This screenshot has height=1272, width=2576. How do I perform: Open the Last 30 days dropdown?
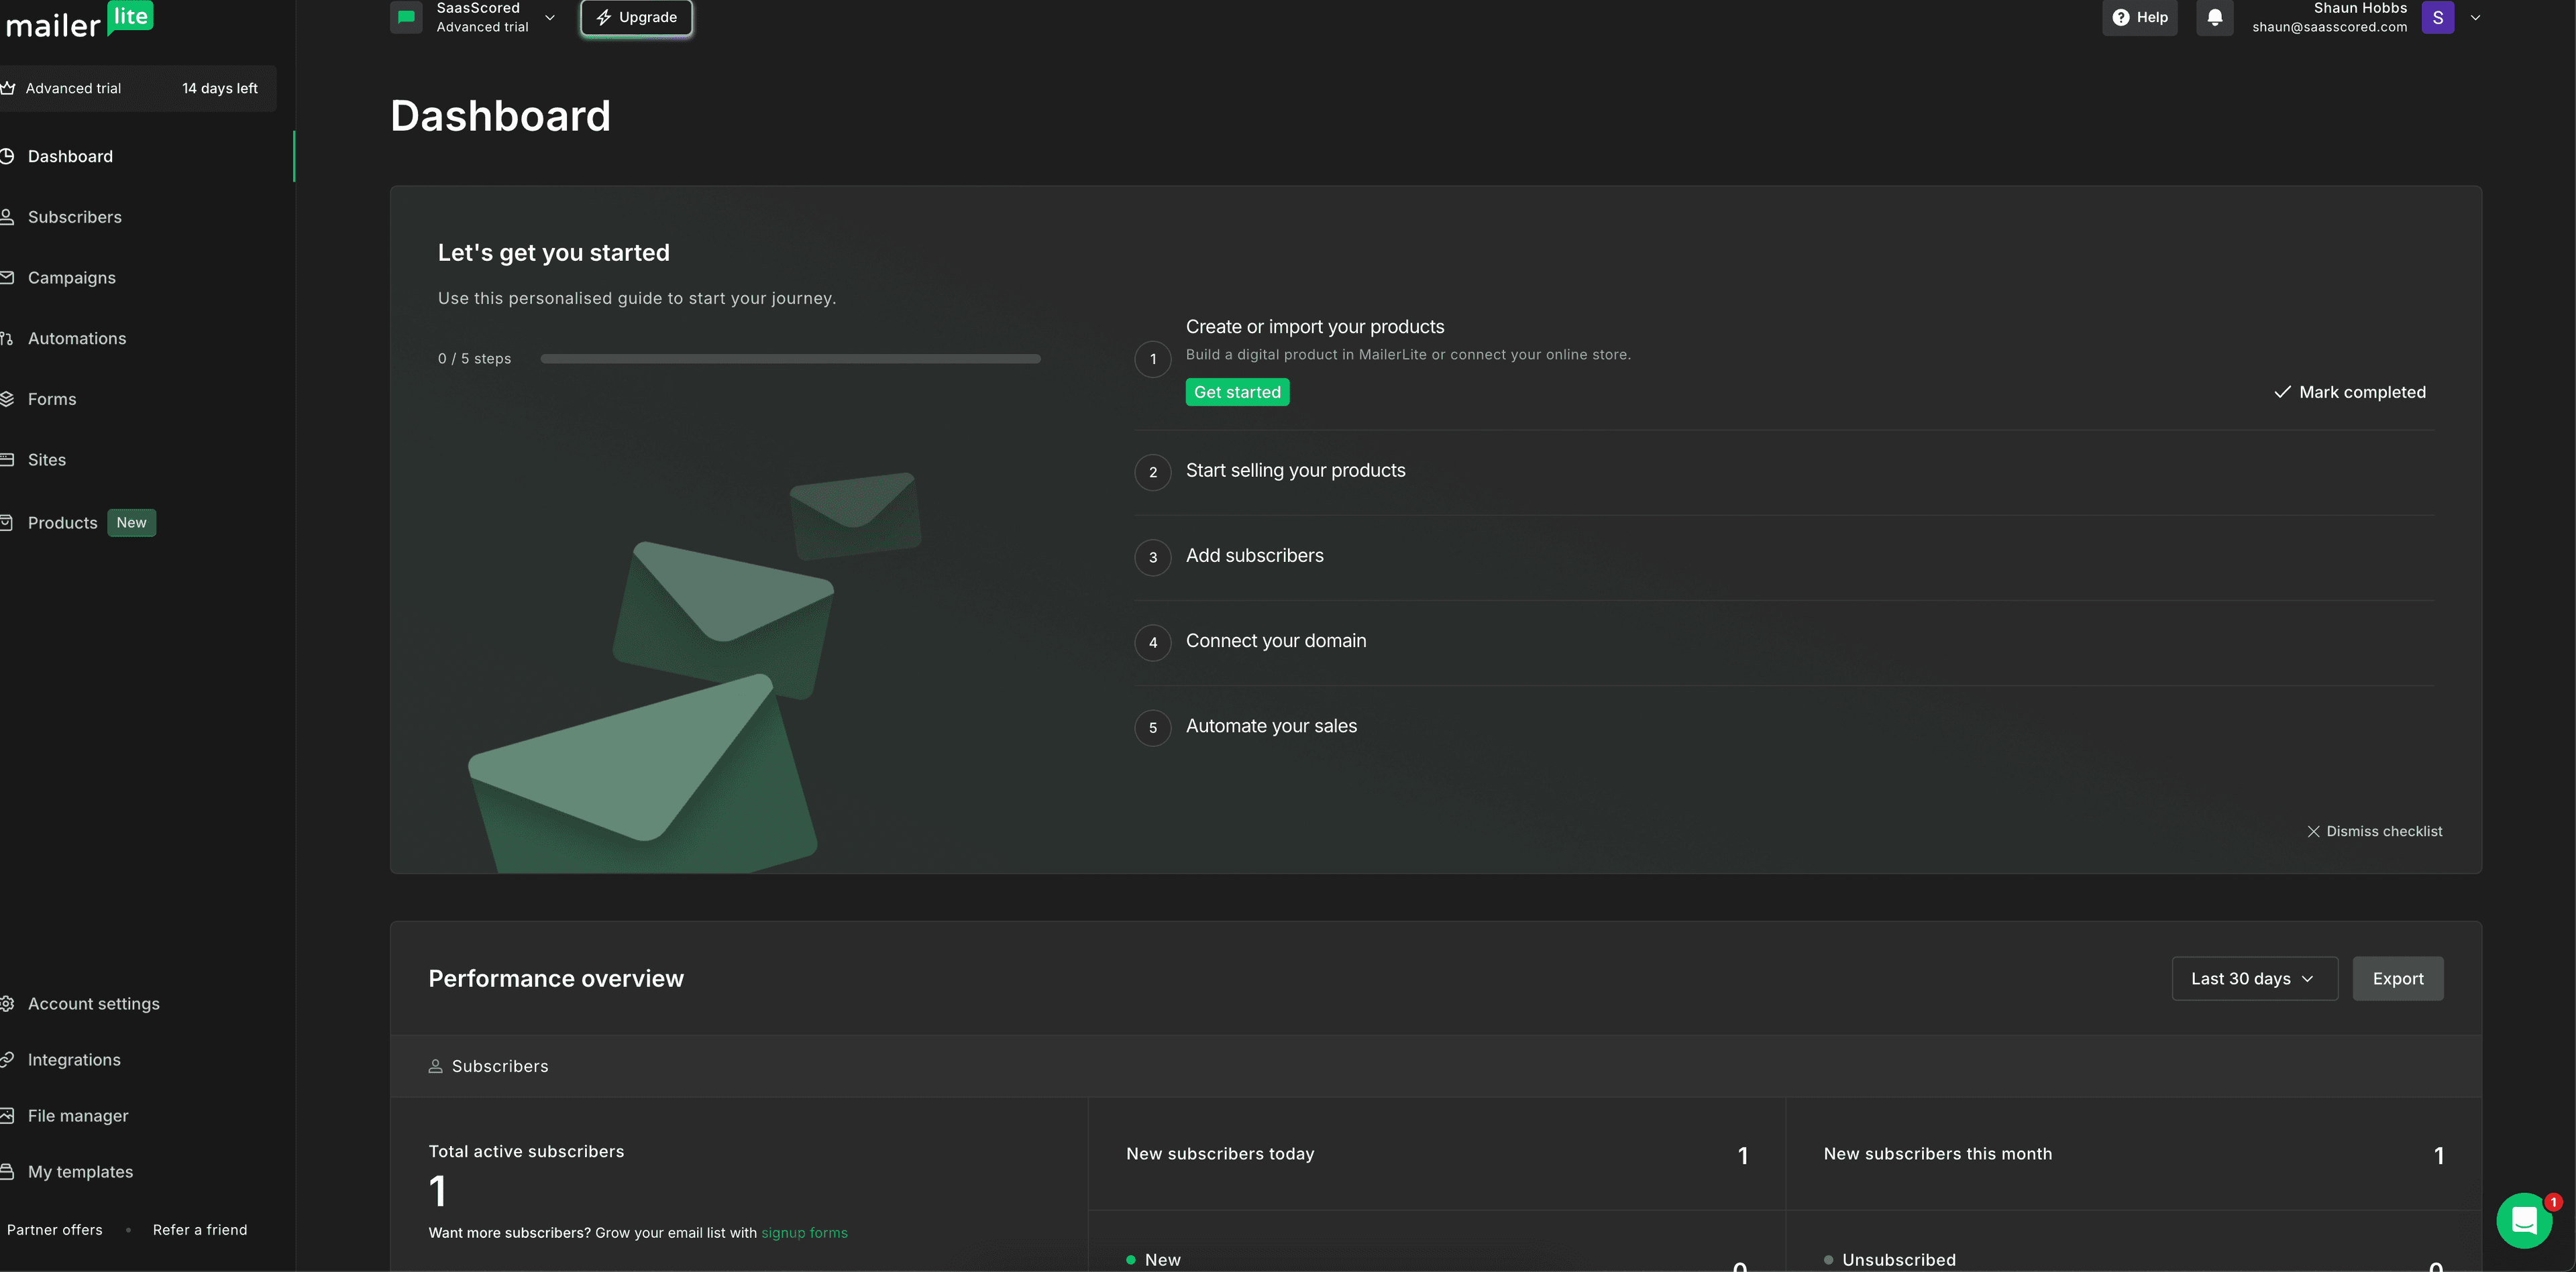coord(2254,978)
